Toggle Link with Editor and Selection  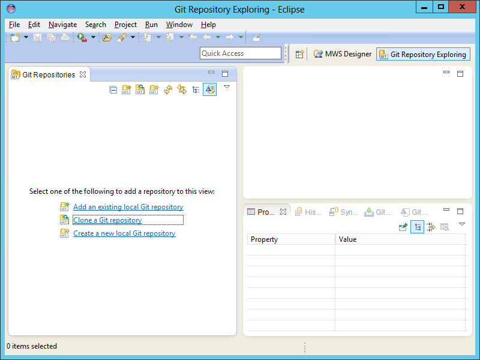pos(182,90)
